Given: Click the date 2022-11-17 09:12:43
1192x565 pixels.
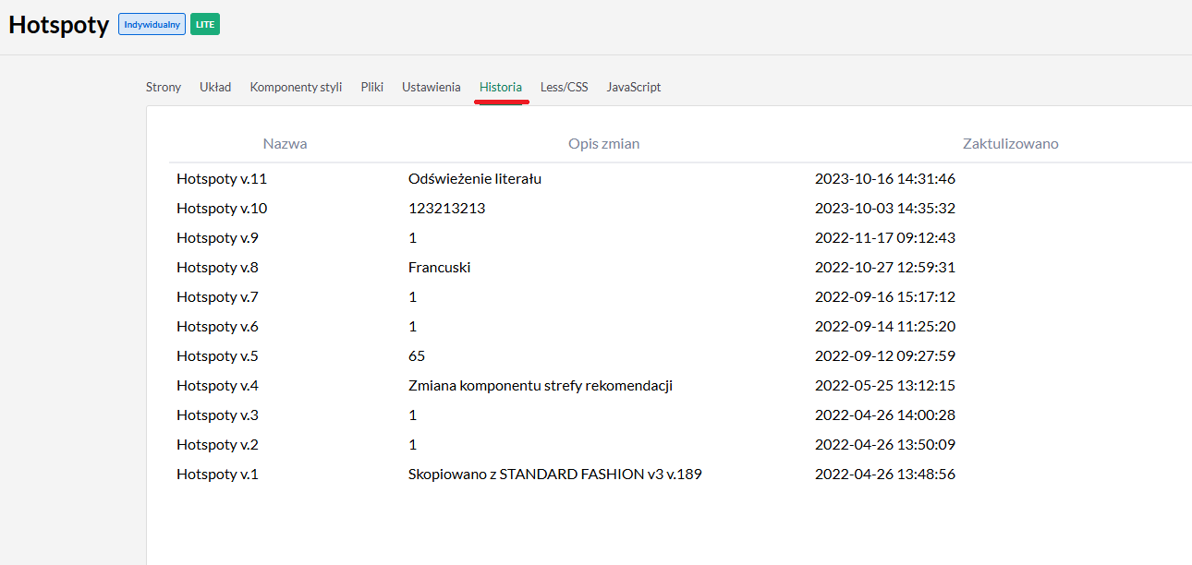Looking at the screenshot, I should (x=885, y=238).
